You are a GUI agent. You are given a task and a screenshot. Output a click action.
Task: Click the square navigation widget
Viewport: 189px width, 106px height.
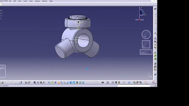tap(146, 44)
